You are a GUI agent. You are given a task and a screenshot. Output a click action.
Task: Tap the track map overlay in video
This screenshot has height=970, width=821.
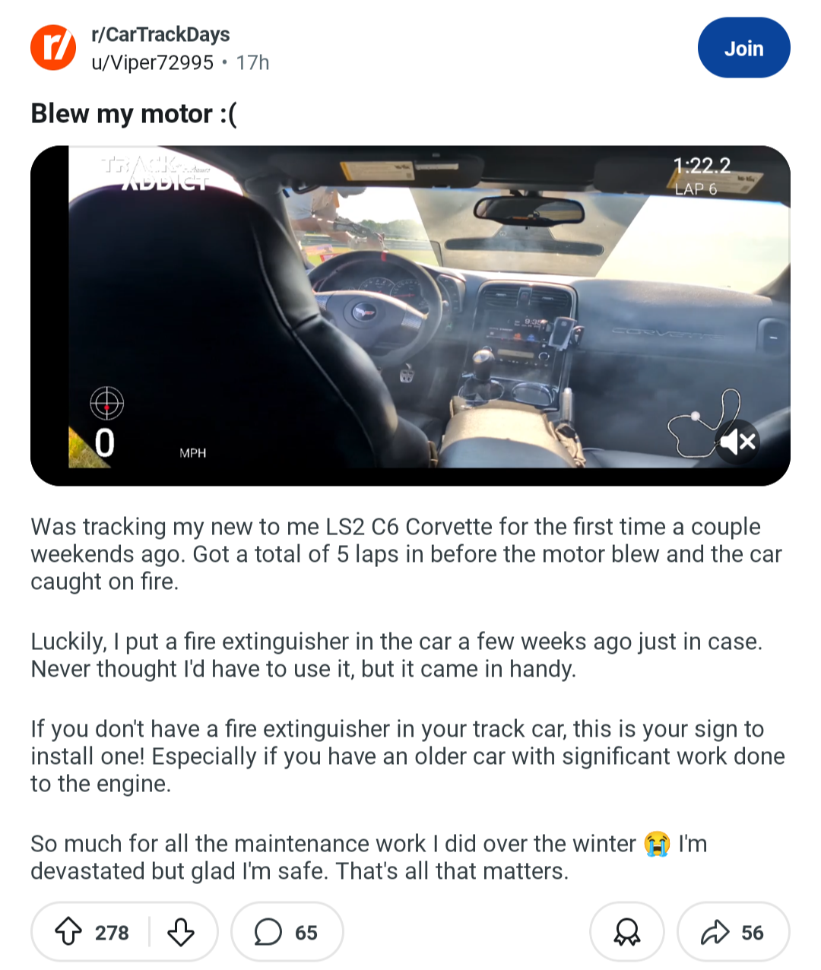click(703, 423)
